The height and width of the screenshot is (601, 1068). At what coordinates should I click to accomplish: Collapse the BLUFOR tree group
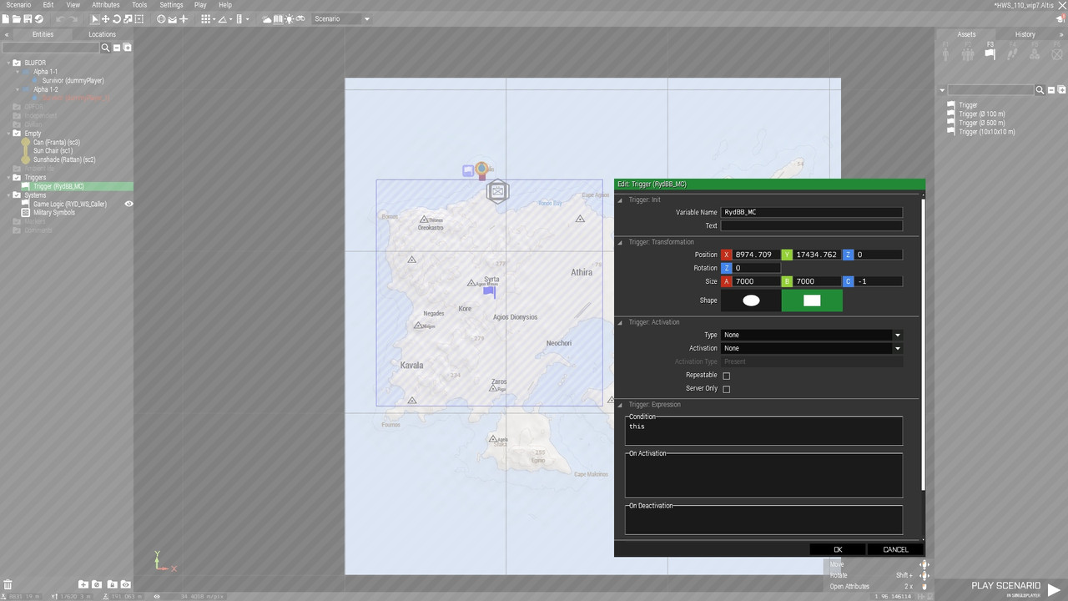tap(8, 63)
